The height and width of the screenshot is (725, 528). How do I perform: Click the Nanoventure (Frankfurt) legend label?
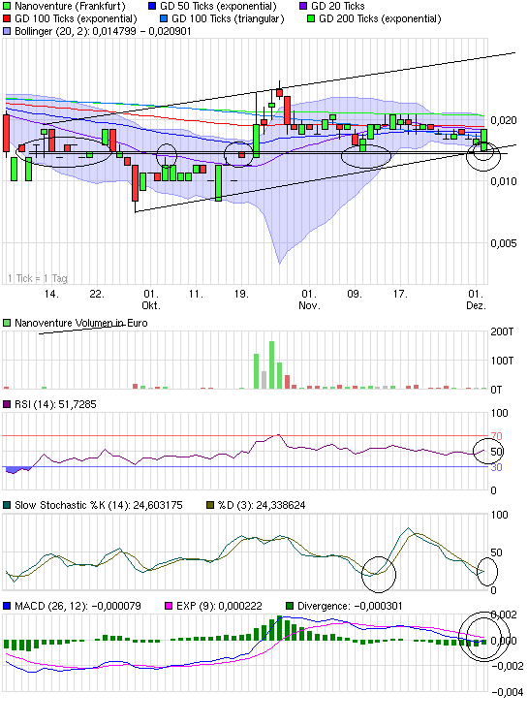tap(70, 7)
